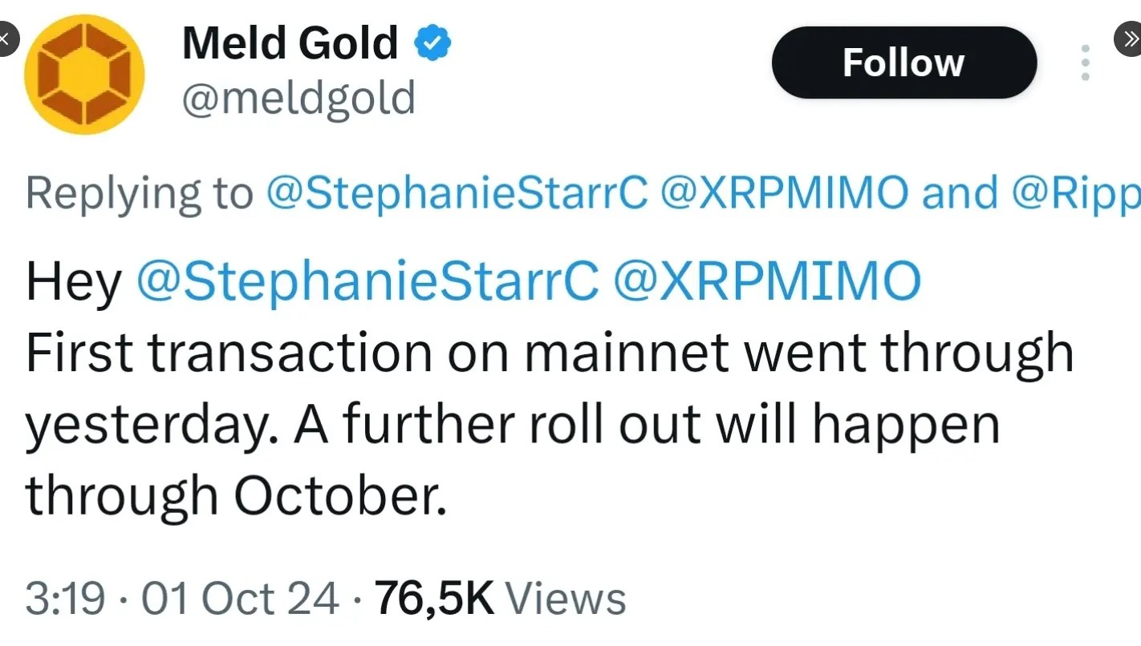Screen dimensions: 1141x646
Task: Click the forward double-arrow at top right
Action: coord(1131,38)
